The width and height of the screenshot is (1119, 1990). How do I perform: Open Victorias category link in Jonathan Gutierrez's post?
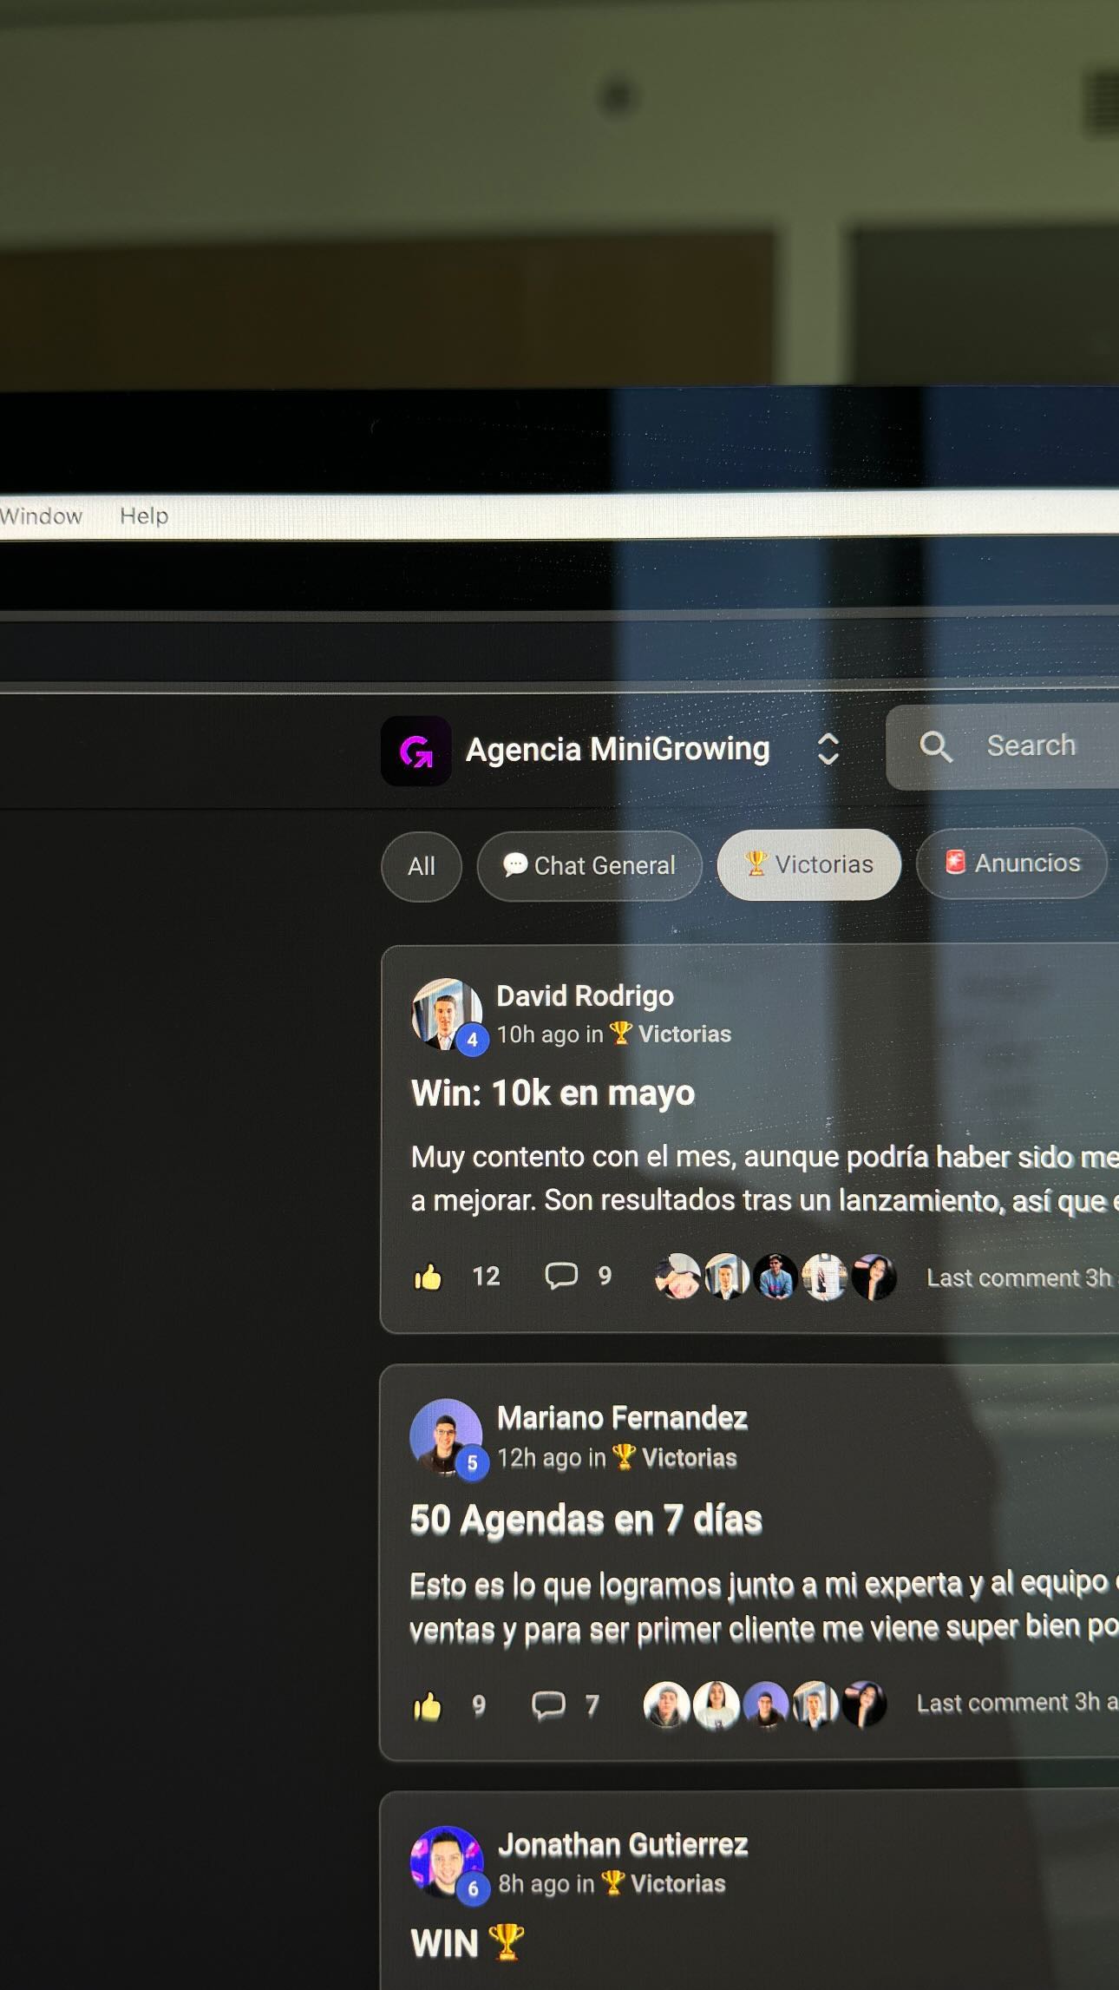pyautogui.click(x=664, y=1883)
